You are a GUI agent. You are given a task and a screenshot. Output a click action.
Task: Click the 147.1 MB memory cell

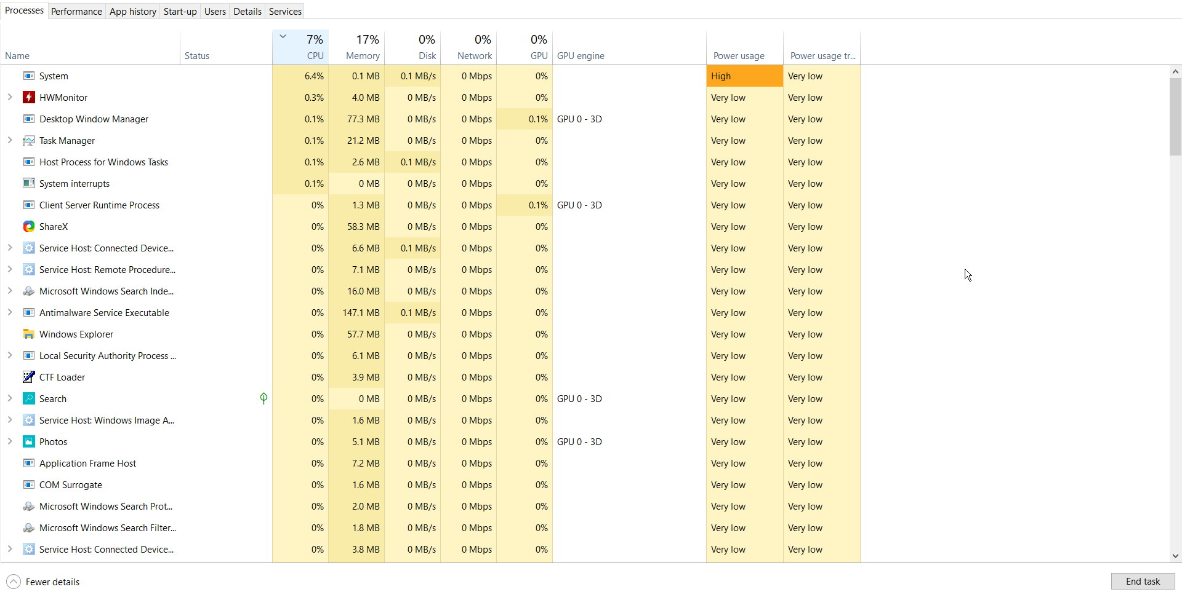tap(356, 312)
